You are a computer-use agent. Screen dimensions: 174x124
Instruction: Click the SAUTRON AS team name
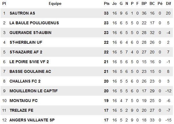pyautogui.click(x=22, y=13)
